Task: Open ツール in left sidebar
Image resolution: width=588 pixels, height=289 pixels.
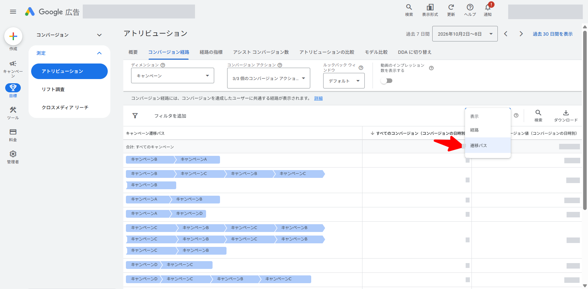Action: (13, 113)
